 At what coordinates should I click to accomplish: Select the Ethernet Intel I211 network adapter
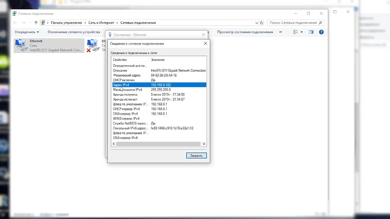point(49,45)
